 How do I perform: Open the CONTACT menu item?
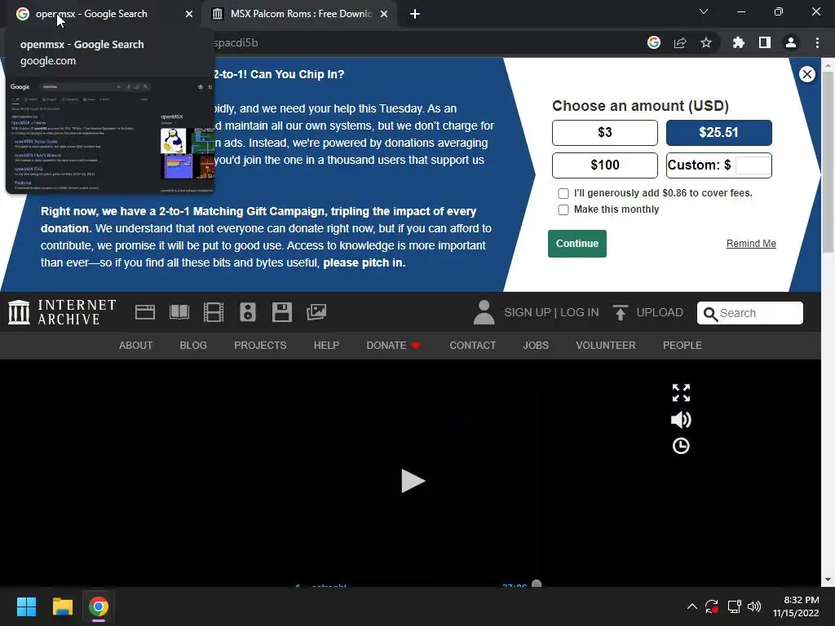tap(473, 346)
